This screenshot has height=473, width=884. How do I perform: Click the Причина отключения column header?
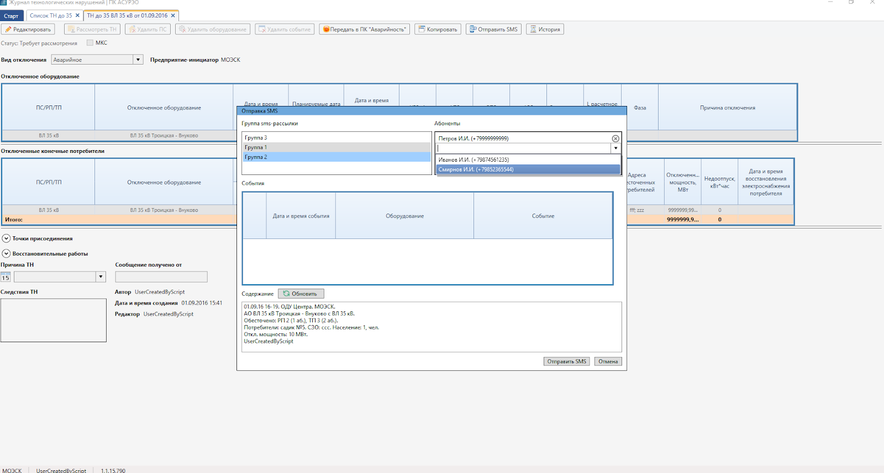point(728,108)
